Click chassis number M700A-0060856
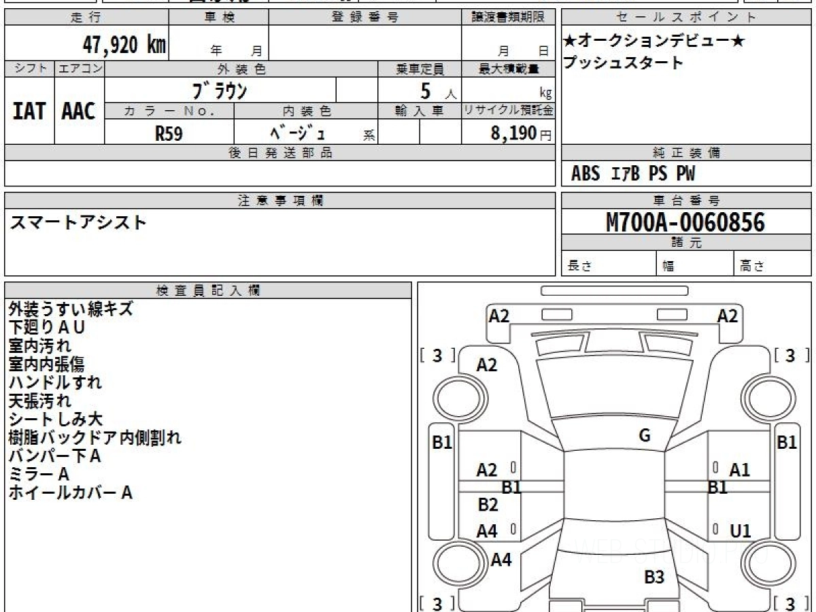 (685, 222)
